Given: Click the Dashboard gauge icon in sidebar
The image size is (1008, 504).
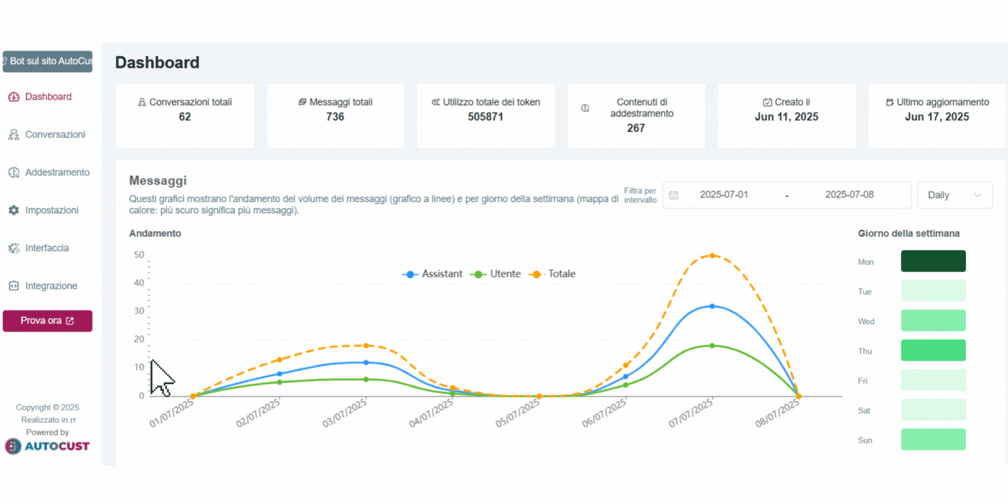Looking at the screenshot, I should pos(14,97).
